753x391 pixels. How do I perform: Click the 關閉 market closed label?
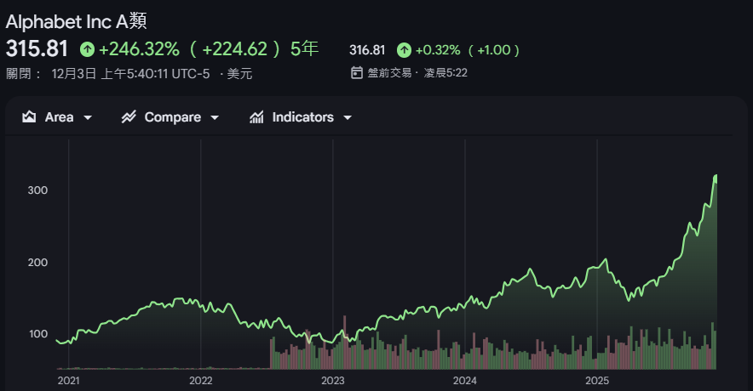19,73
